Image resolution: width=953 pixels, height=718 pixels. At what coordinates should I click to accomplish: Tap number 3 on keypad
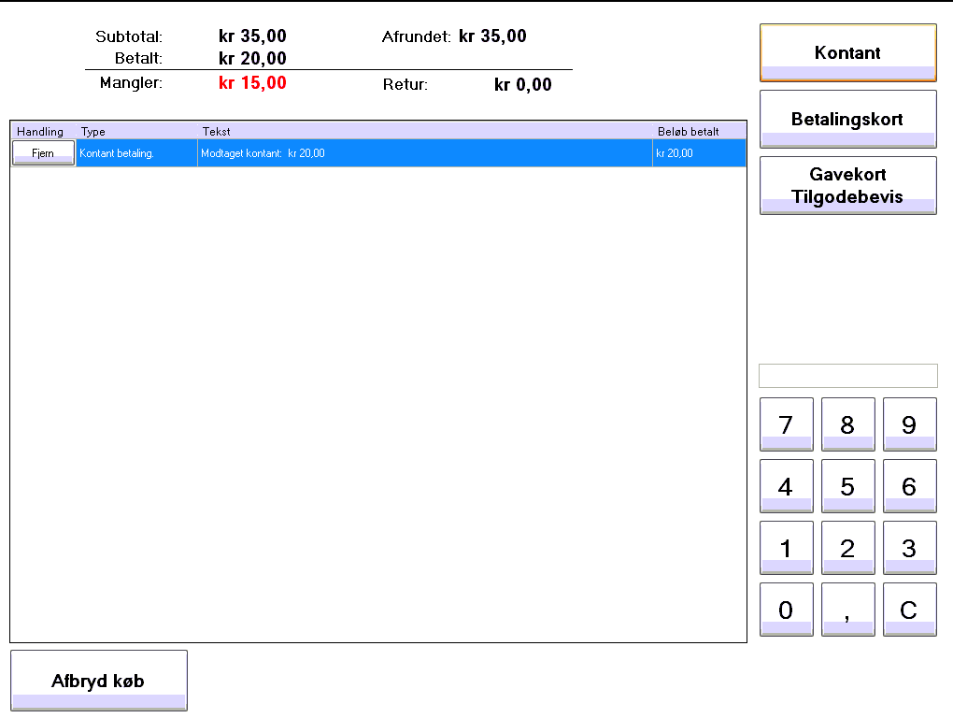[x=909, y=548]
